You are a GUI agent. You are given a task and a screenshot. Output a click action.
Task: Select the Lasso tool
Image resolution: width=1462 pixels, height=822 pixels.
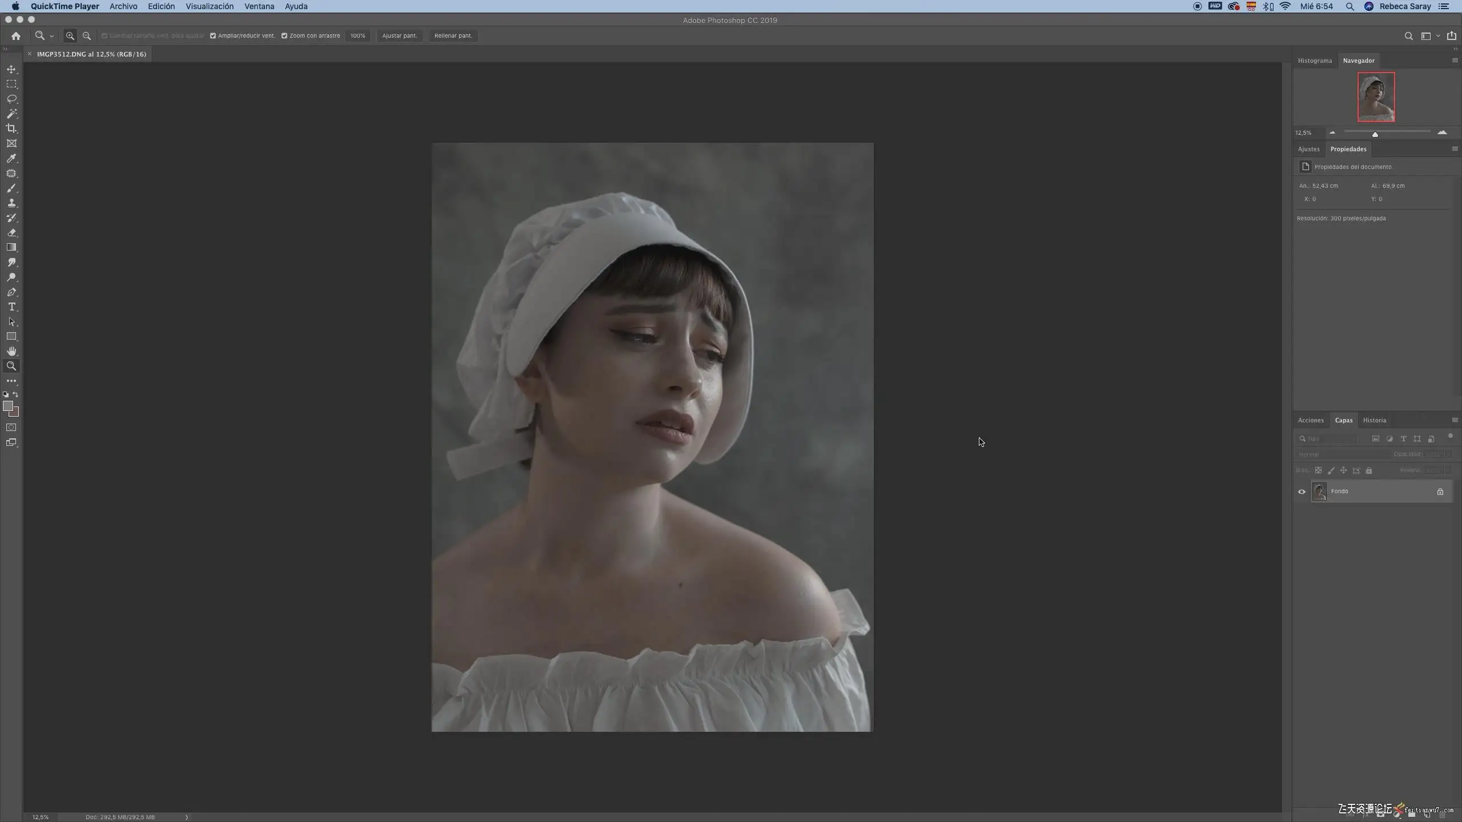(11, 99)
